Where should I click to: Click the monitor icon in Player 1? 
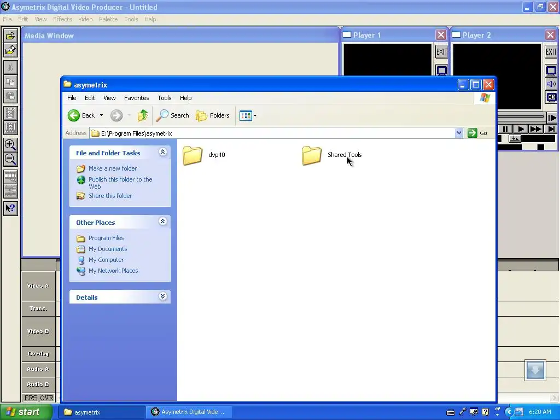[441, 70]
